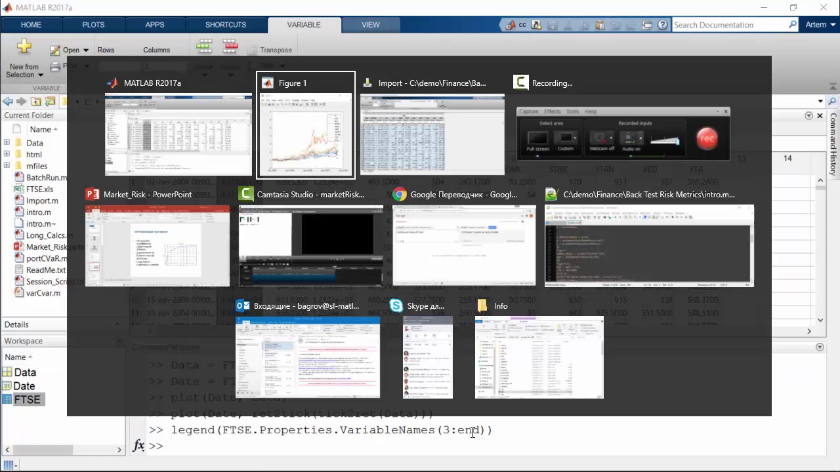Click the Print printer icon in the Variable ribbon
Viewport: 840px width, 472px height.
pyautogui.click(x=55, y=66)
